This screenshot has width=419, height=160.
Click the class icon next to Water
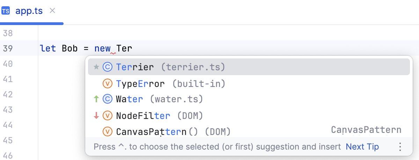108,99
